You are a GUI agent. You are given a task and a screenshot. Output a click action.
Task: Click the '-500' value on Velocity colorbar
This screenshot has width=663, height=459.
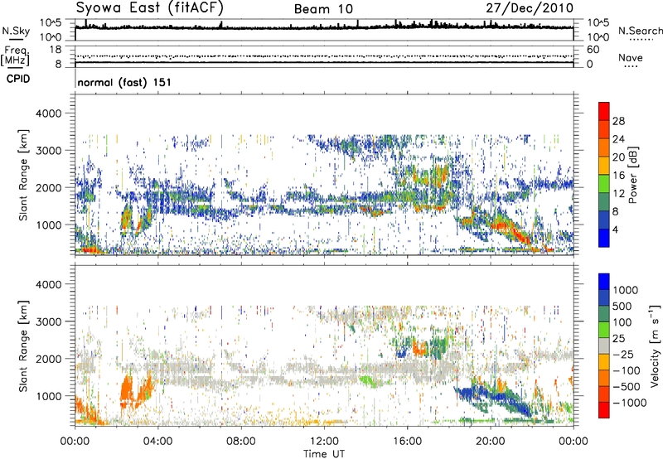(626, 386)
